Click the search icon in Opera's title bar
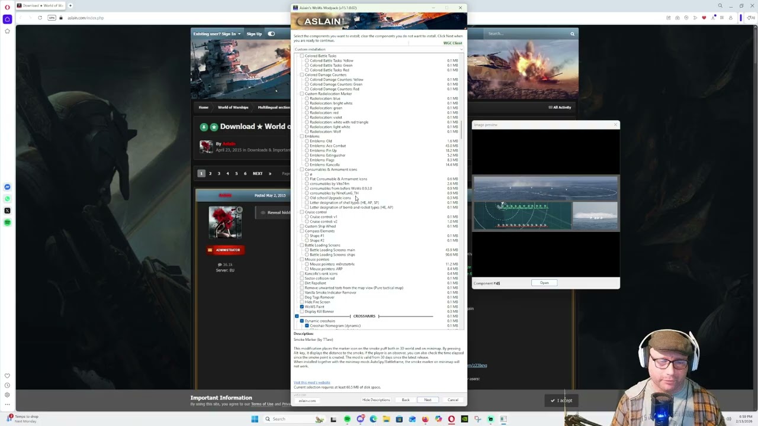 720,6
